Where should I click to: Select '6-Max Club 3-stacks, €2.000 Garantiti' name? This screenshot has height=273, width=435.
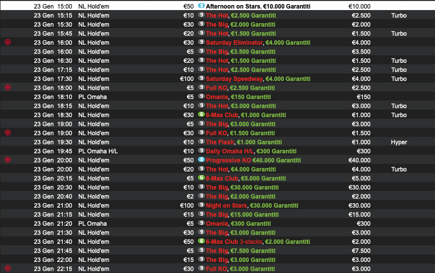pos(258,242)
